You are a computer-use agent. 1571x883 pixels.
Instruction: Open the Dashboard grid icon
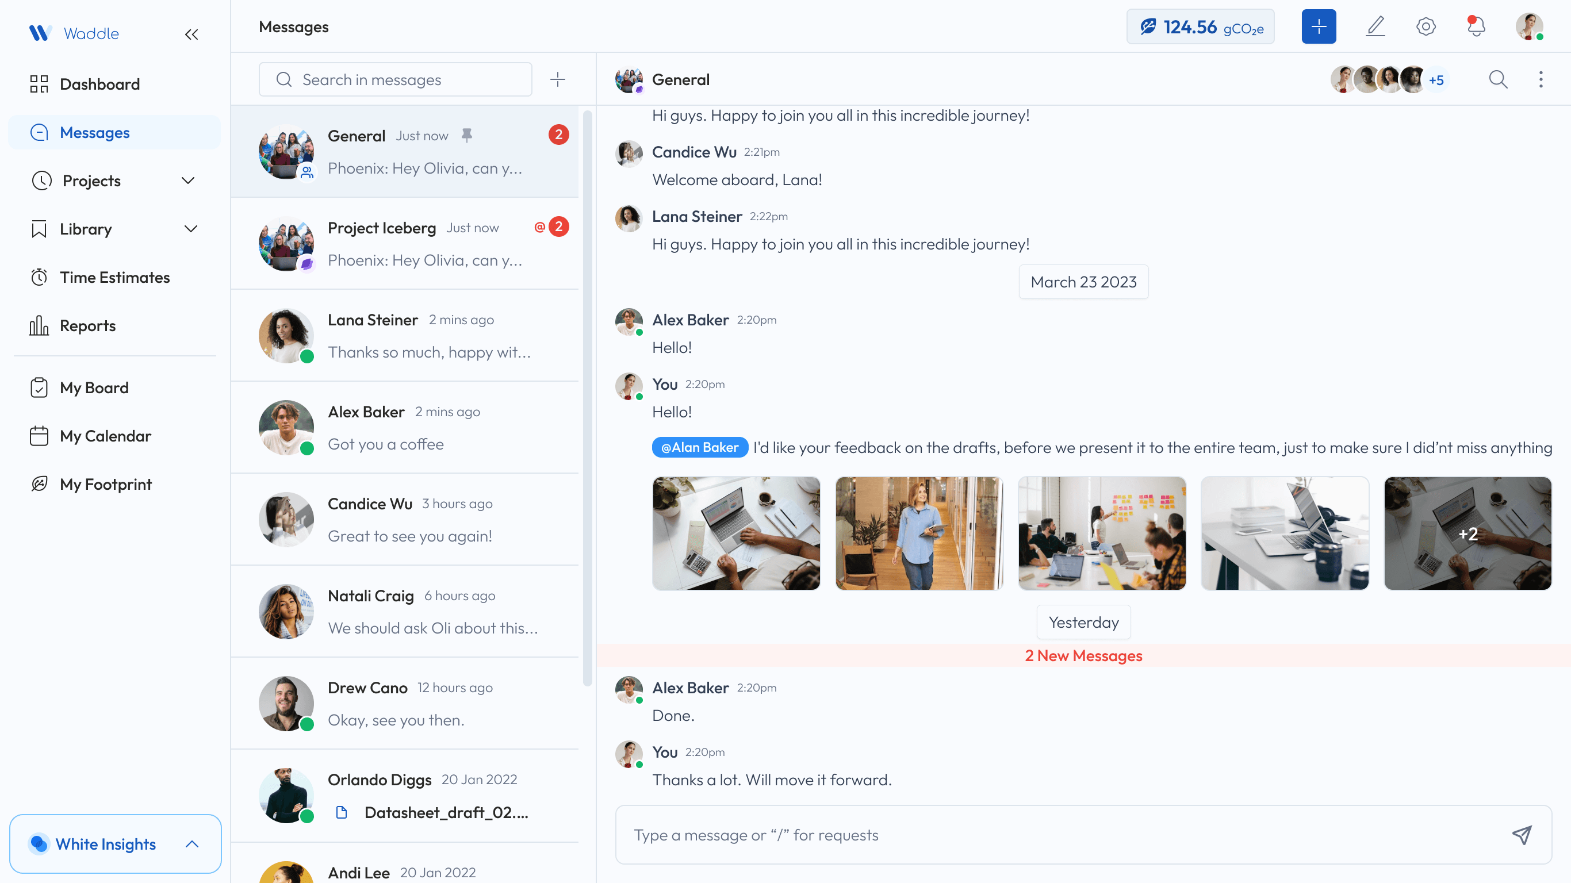pos(39,84)
